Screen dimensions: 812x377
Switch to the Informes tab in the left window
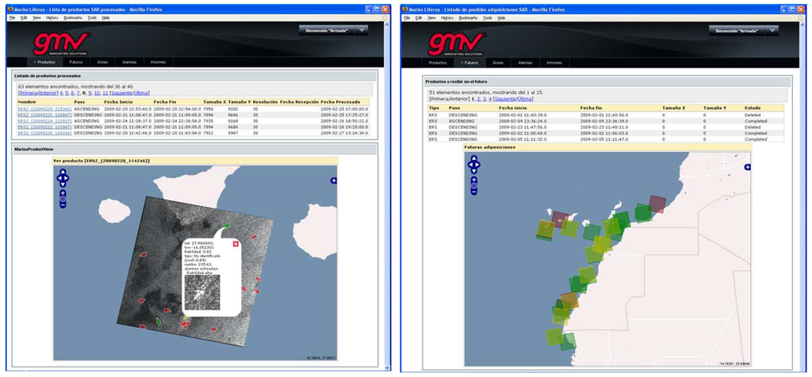[x=158, y=62]
